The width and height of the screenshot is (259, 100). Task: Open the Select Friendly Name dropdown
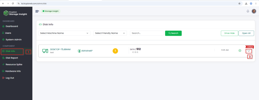pos(110,33)
